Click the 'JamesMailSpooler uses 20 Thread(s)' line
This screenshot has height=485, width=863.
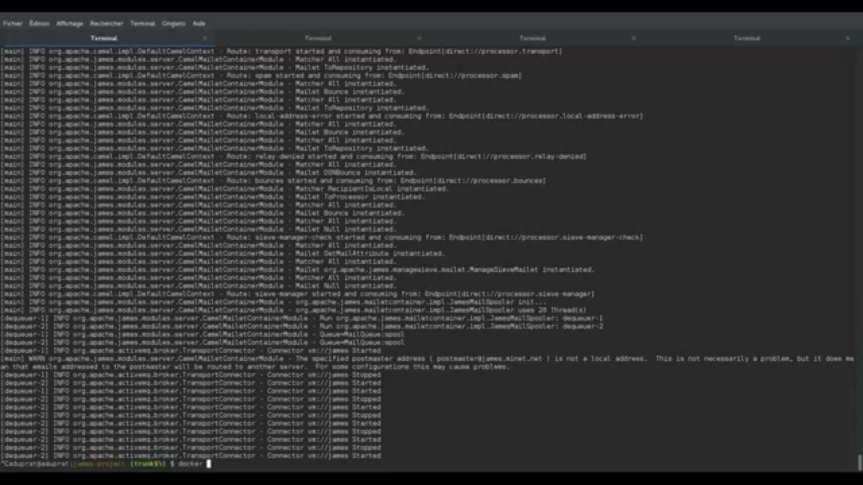click(294, 311)
